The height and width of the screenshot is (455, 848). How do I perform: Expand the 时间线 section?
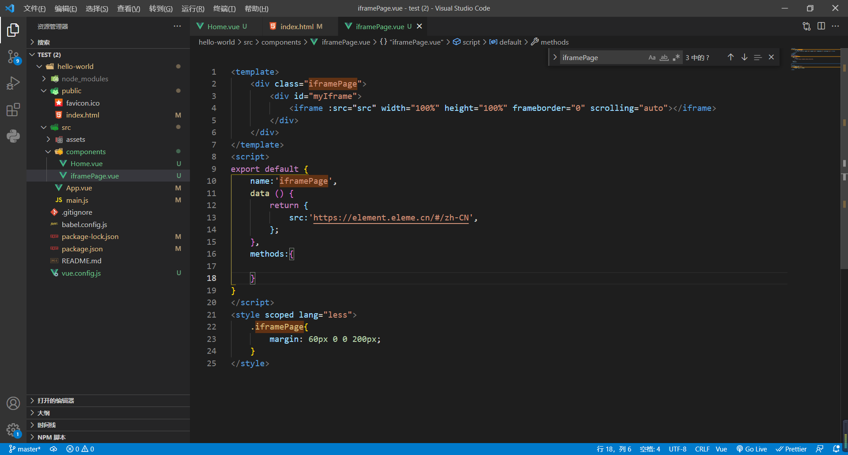(108, 425)
